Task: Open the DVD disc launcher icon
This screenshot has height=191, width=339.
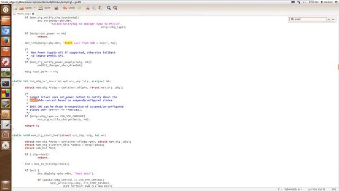Action: [6, 146]
